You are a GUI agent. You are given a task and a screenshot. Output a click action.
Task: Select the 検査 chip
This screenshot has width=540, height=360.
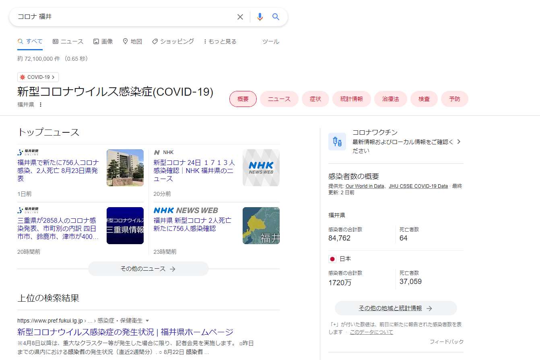tap(424, 99)
